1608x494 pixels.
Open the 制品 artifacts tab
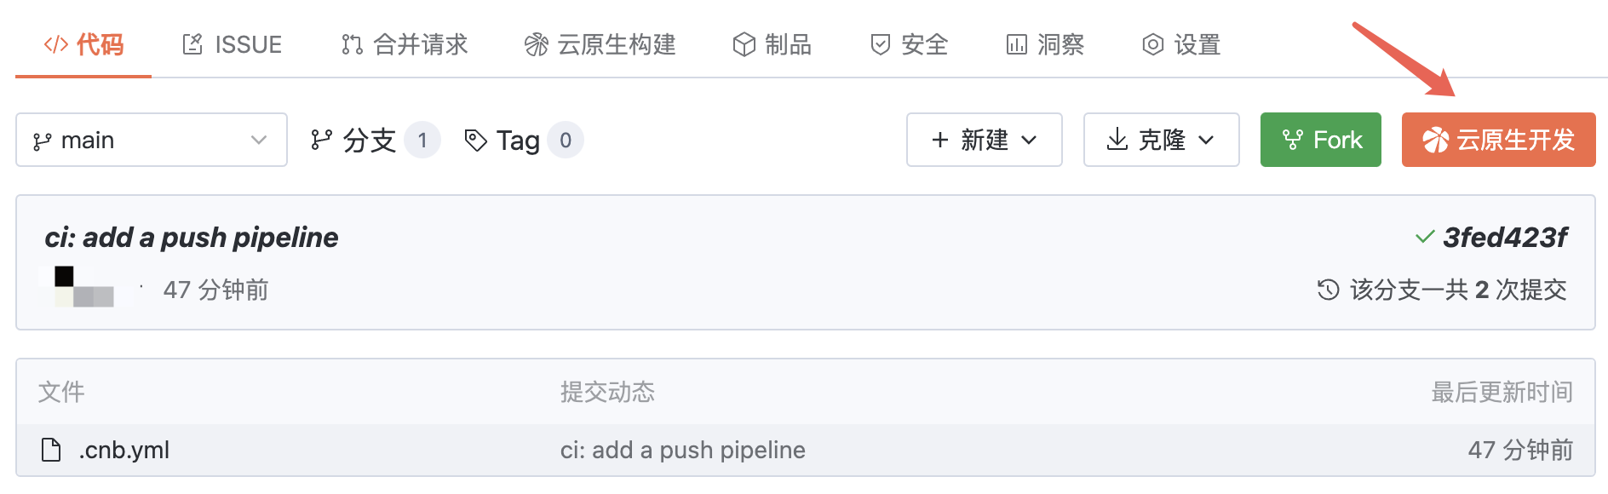coord(772,44)
